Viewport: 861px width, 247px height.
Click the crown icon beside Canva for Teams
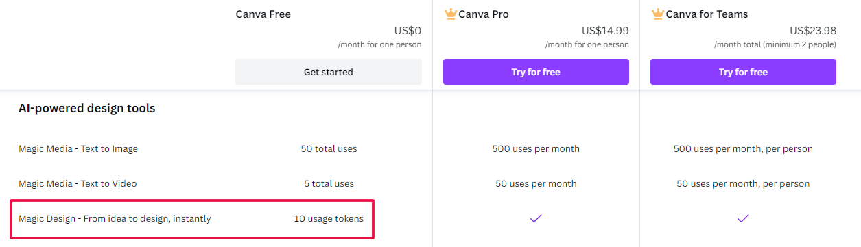point(657,14)
